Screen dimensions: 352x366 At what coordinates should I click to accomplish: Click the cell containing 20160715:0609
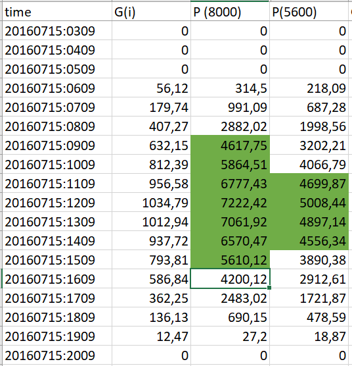pyautogui.click(x=57, y=88)
